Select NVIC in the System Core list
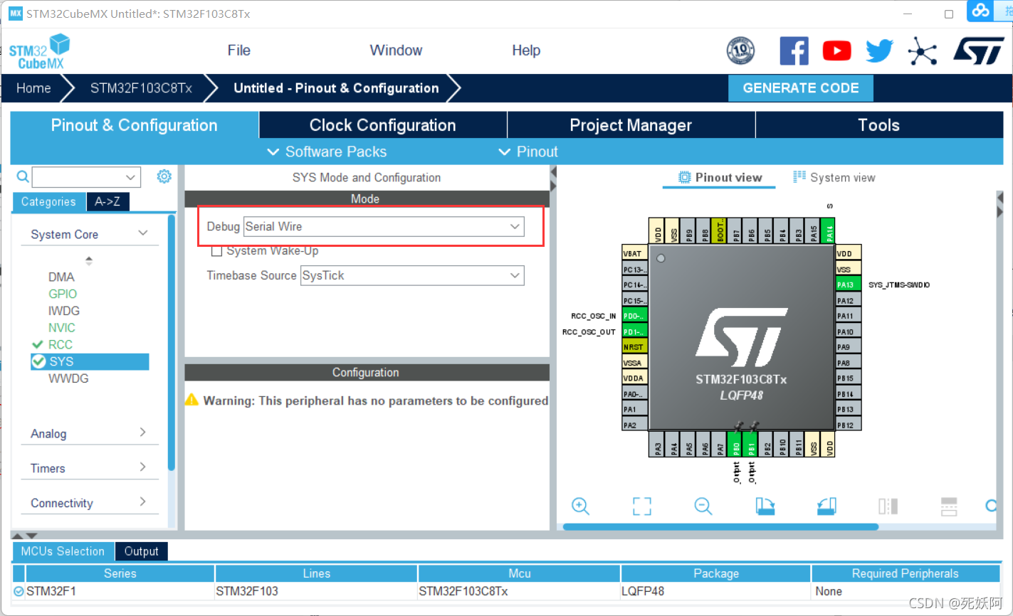Viewport: 1013px width, 616px height. [62, 328]
